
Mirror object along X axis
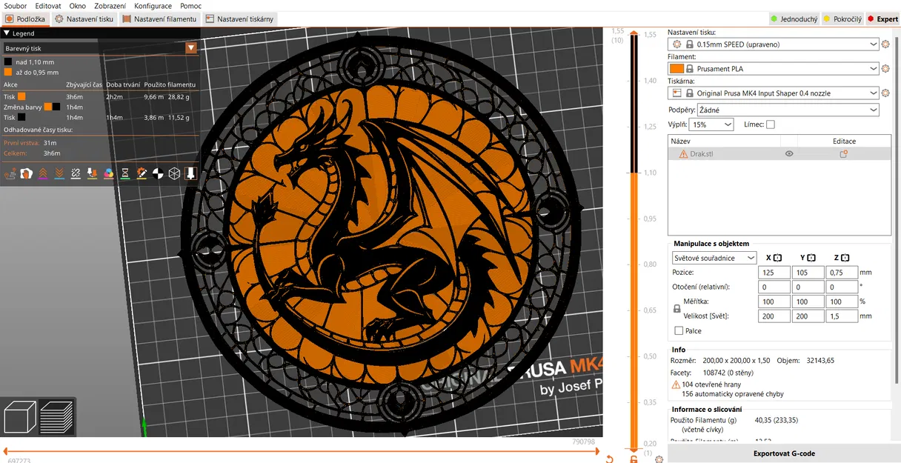(x=777, y=258)
